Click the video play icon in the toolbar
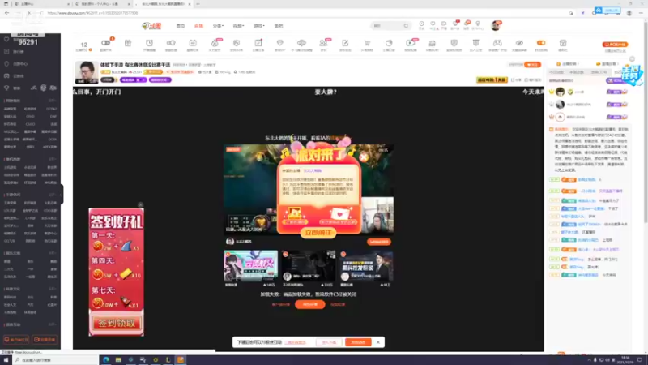 [x=410, y=43]
